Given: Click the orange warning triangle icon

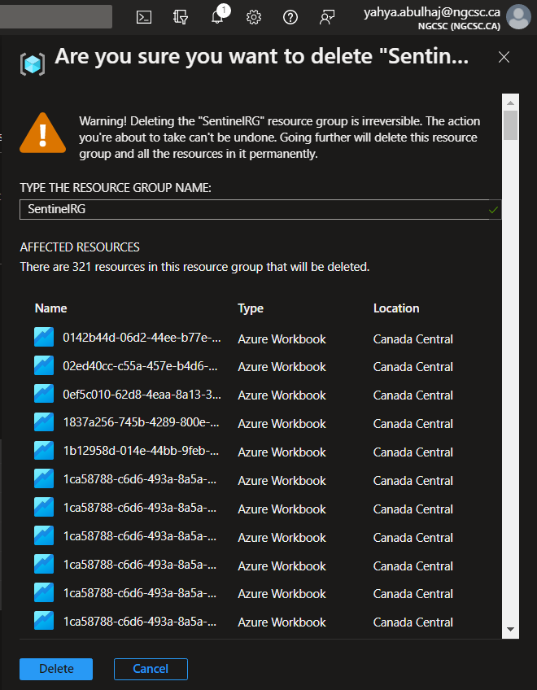Looking at the screenshot, I should pyautogui.click(x=42, y=133).
